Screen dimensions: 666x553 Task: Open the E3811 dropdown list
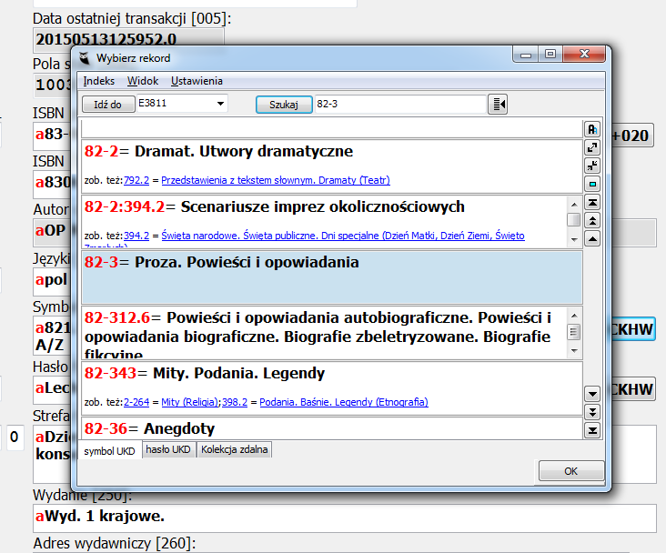(x=220, y=105)
